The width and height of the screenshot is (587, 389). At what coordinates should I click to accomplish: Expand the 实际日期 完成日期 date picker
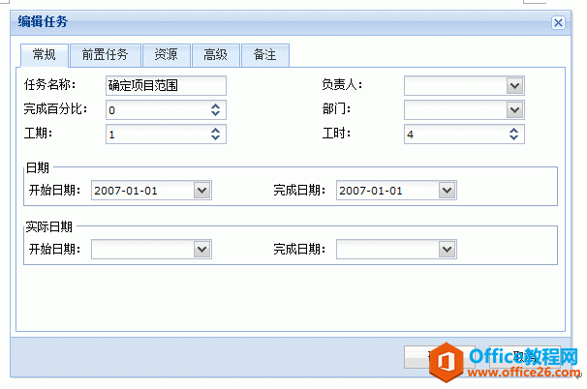[x=447, y=249]
